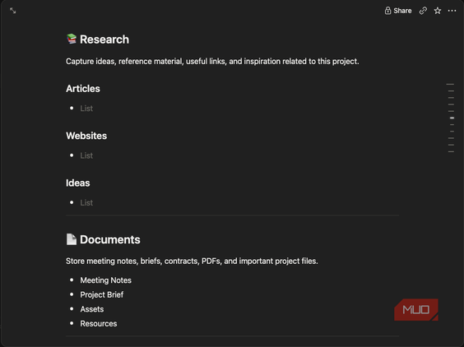This screenshot has height=347, width=464.
Task: Click the List placeholder under Articles
Action: 86,109
